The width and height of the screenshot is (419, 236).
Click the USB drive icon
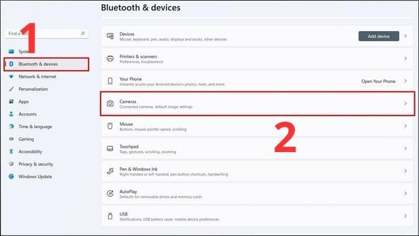tap(110, 216)
